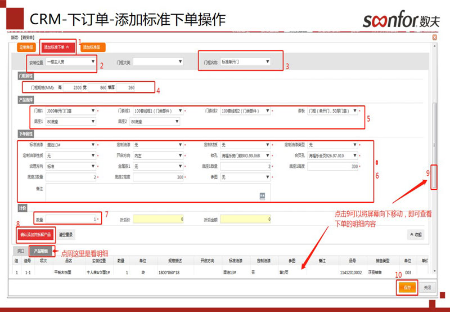
Task: Close the 新增 dialog with the top-right X icon
Action: (435, 37)
